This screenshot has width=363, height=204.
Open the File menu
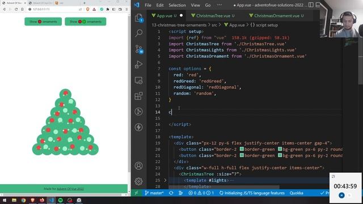148,5
